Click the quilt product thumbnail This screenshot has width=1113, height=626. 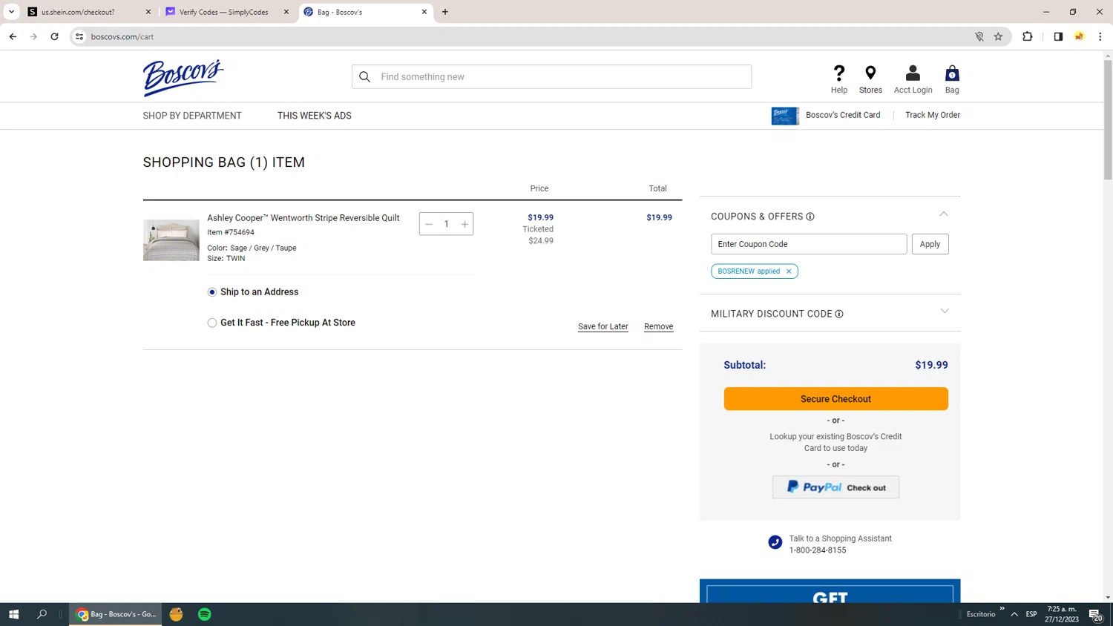click(x=171, y=240)
